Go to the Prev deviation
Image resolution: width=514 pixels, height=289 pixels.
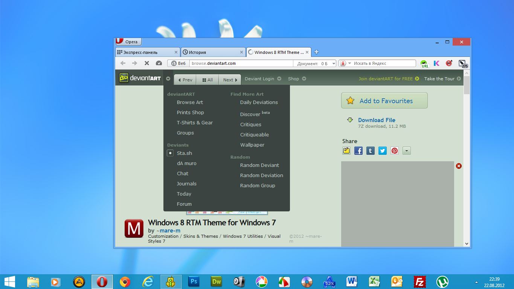(x=185, y=80)
